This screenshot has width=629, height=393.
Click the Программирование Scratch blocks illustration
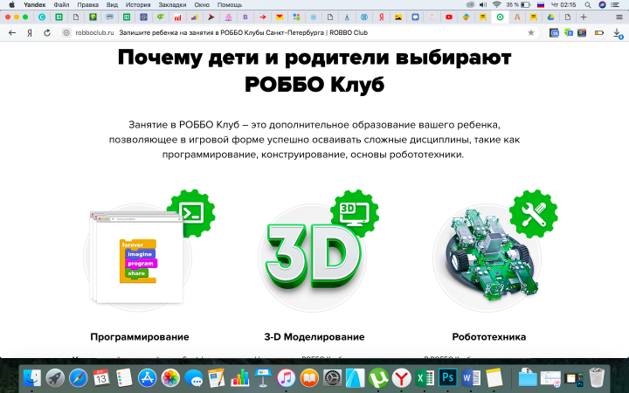[137, 258]
